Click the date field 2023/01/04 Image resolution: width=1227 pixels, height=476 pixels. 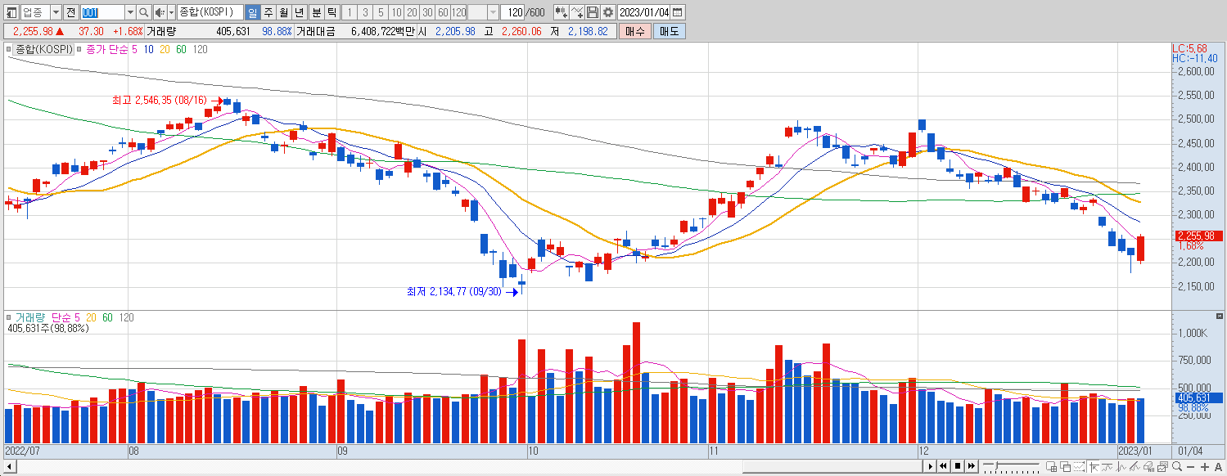coord(644,12)
